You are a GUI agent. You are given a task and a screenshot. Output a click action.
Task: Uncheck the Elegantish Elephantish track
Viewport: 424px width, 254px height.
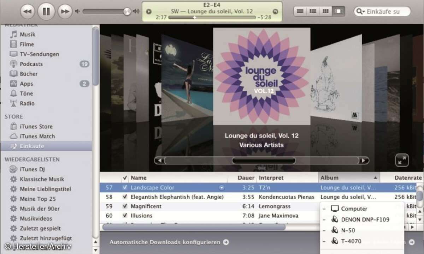tap(125, 197)
